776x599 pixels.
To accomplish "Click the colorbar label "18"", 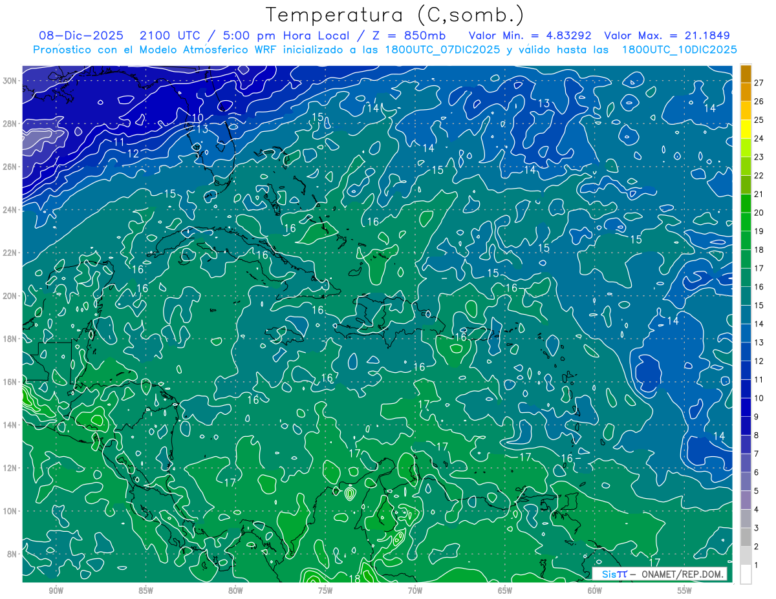I will 759,249.
